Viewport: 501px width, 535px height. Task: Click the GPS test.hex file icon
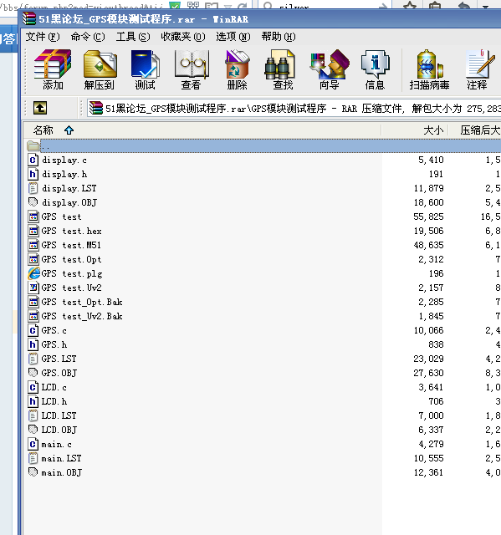pos(33,231)
